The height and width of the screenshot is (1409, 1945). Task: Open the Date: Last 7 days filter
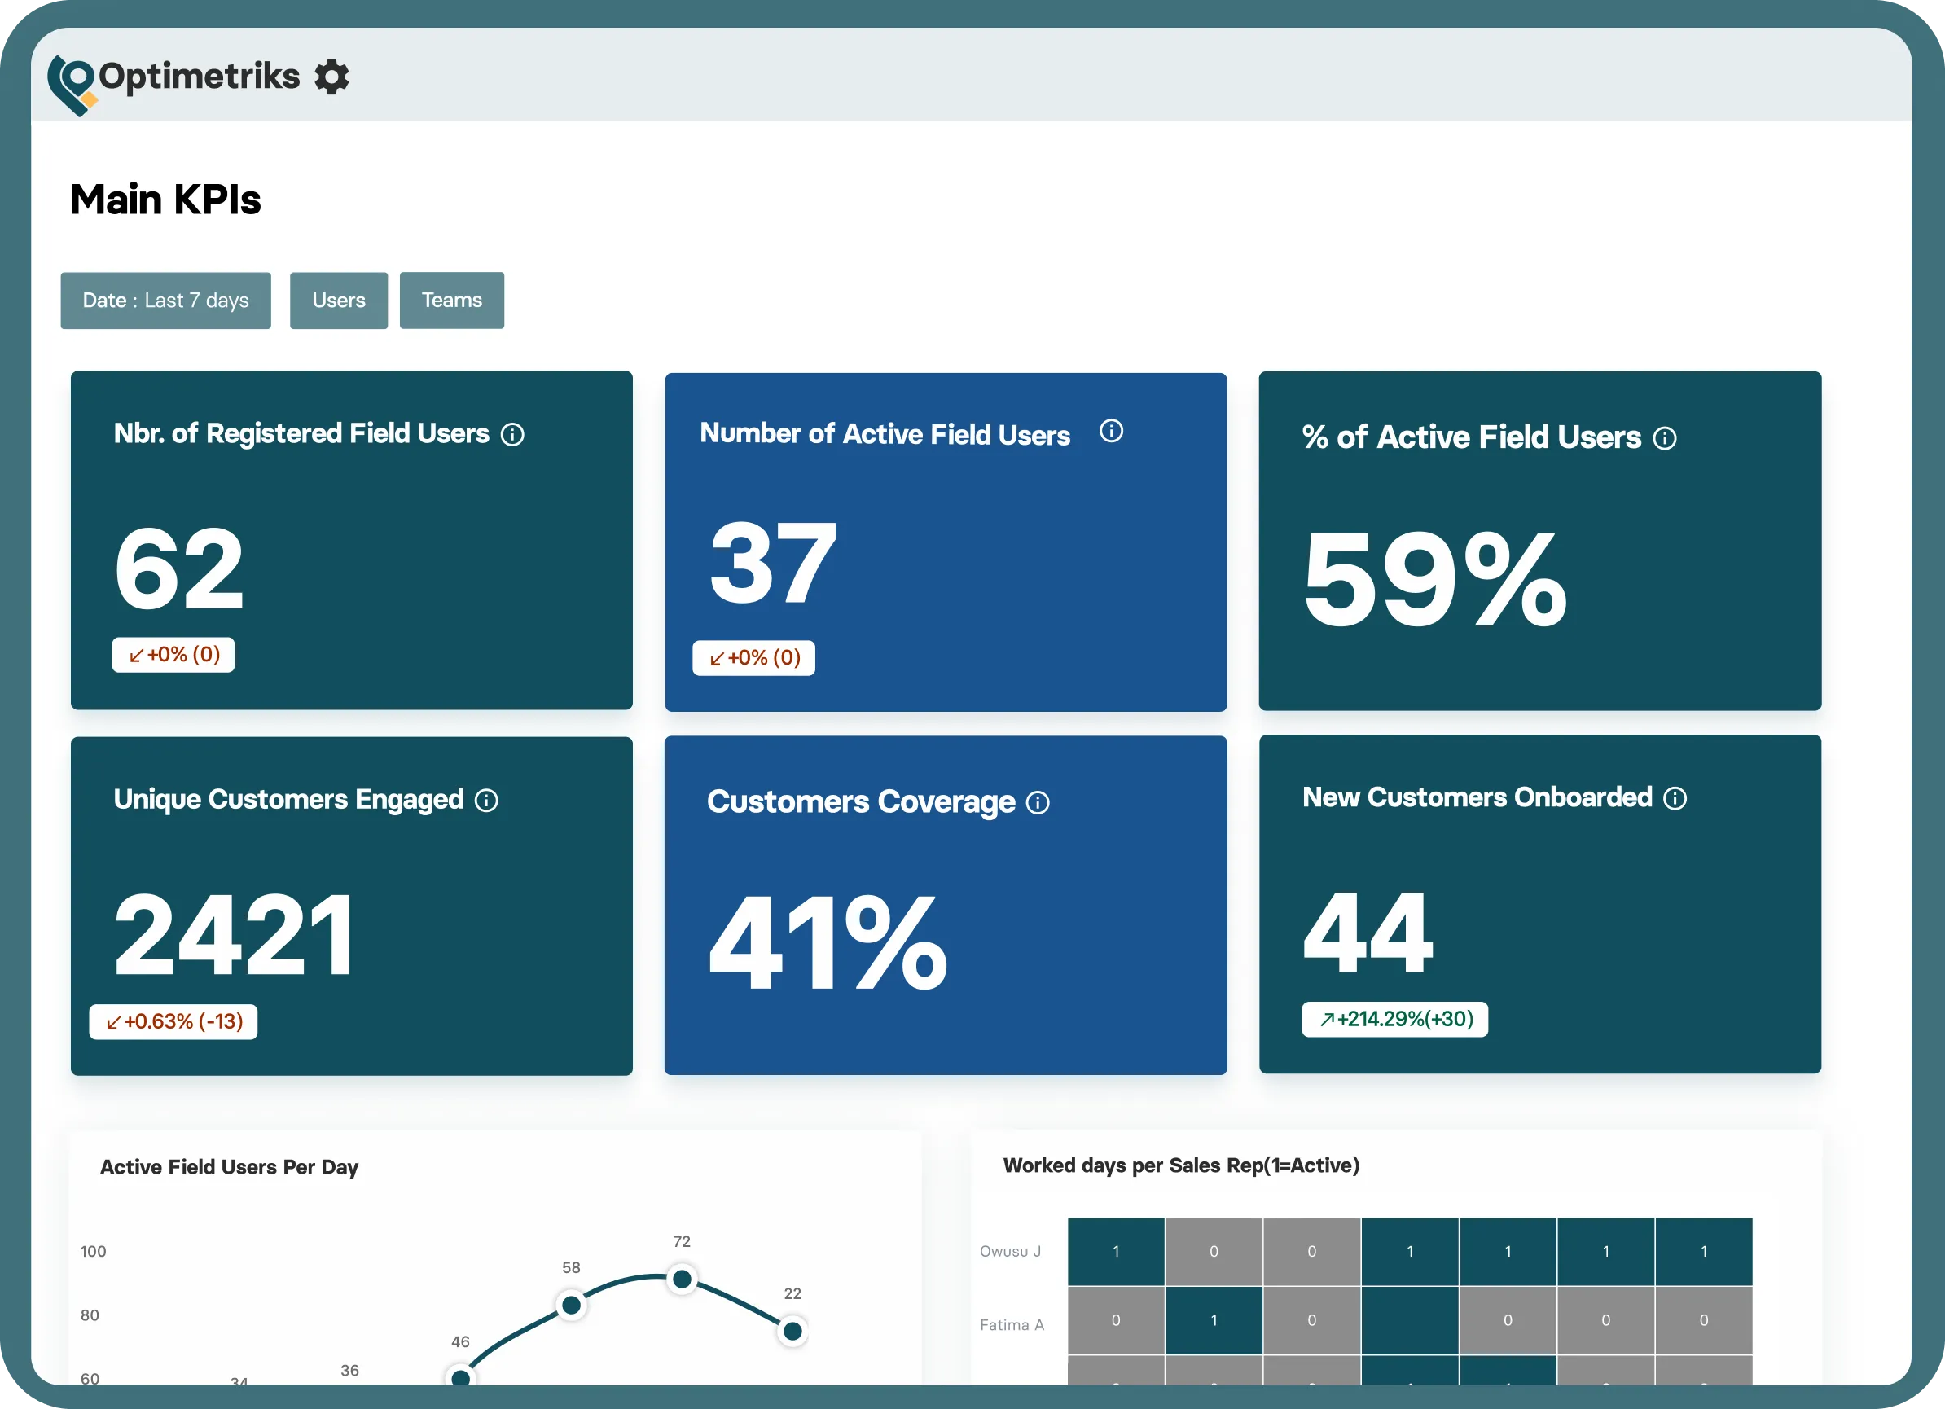[165, 301]
